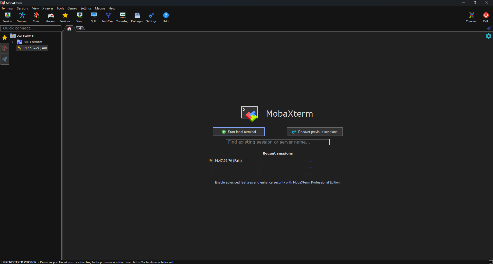493x264 pixels.
Task: Open the Macros menu
Action: pyautogui.click(x=100, y=8)
